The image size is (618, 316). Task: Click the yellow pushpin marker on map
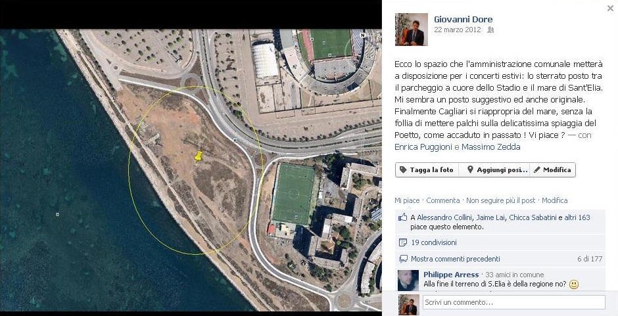pos(199,156)
